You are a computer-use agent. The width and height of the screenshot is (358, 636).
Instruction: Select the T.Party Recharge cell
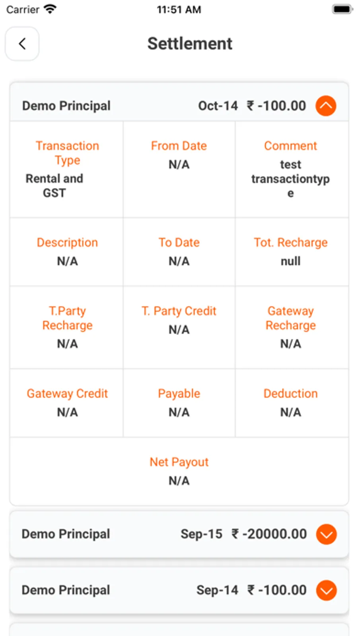[x=67, y=327]
